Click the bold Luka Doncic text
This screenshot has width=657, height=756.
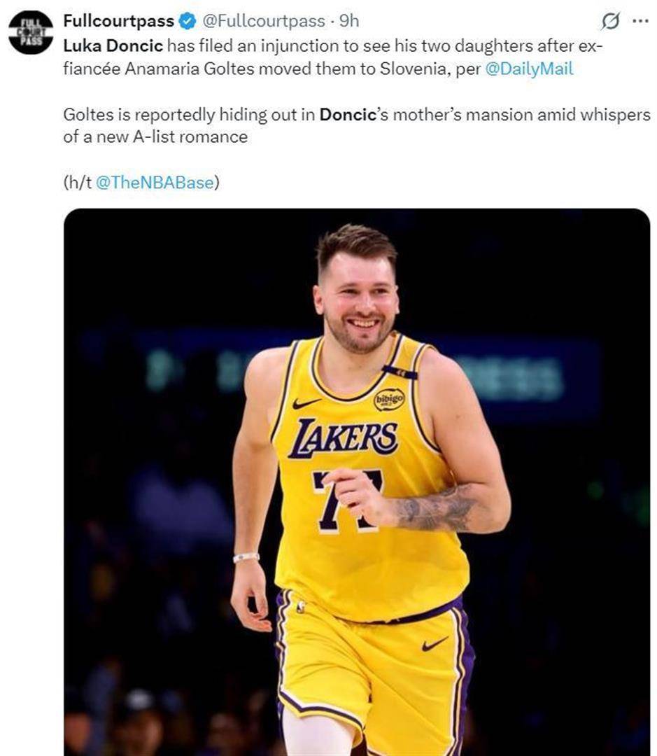click(113, 46)
